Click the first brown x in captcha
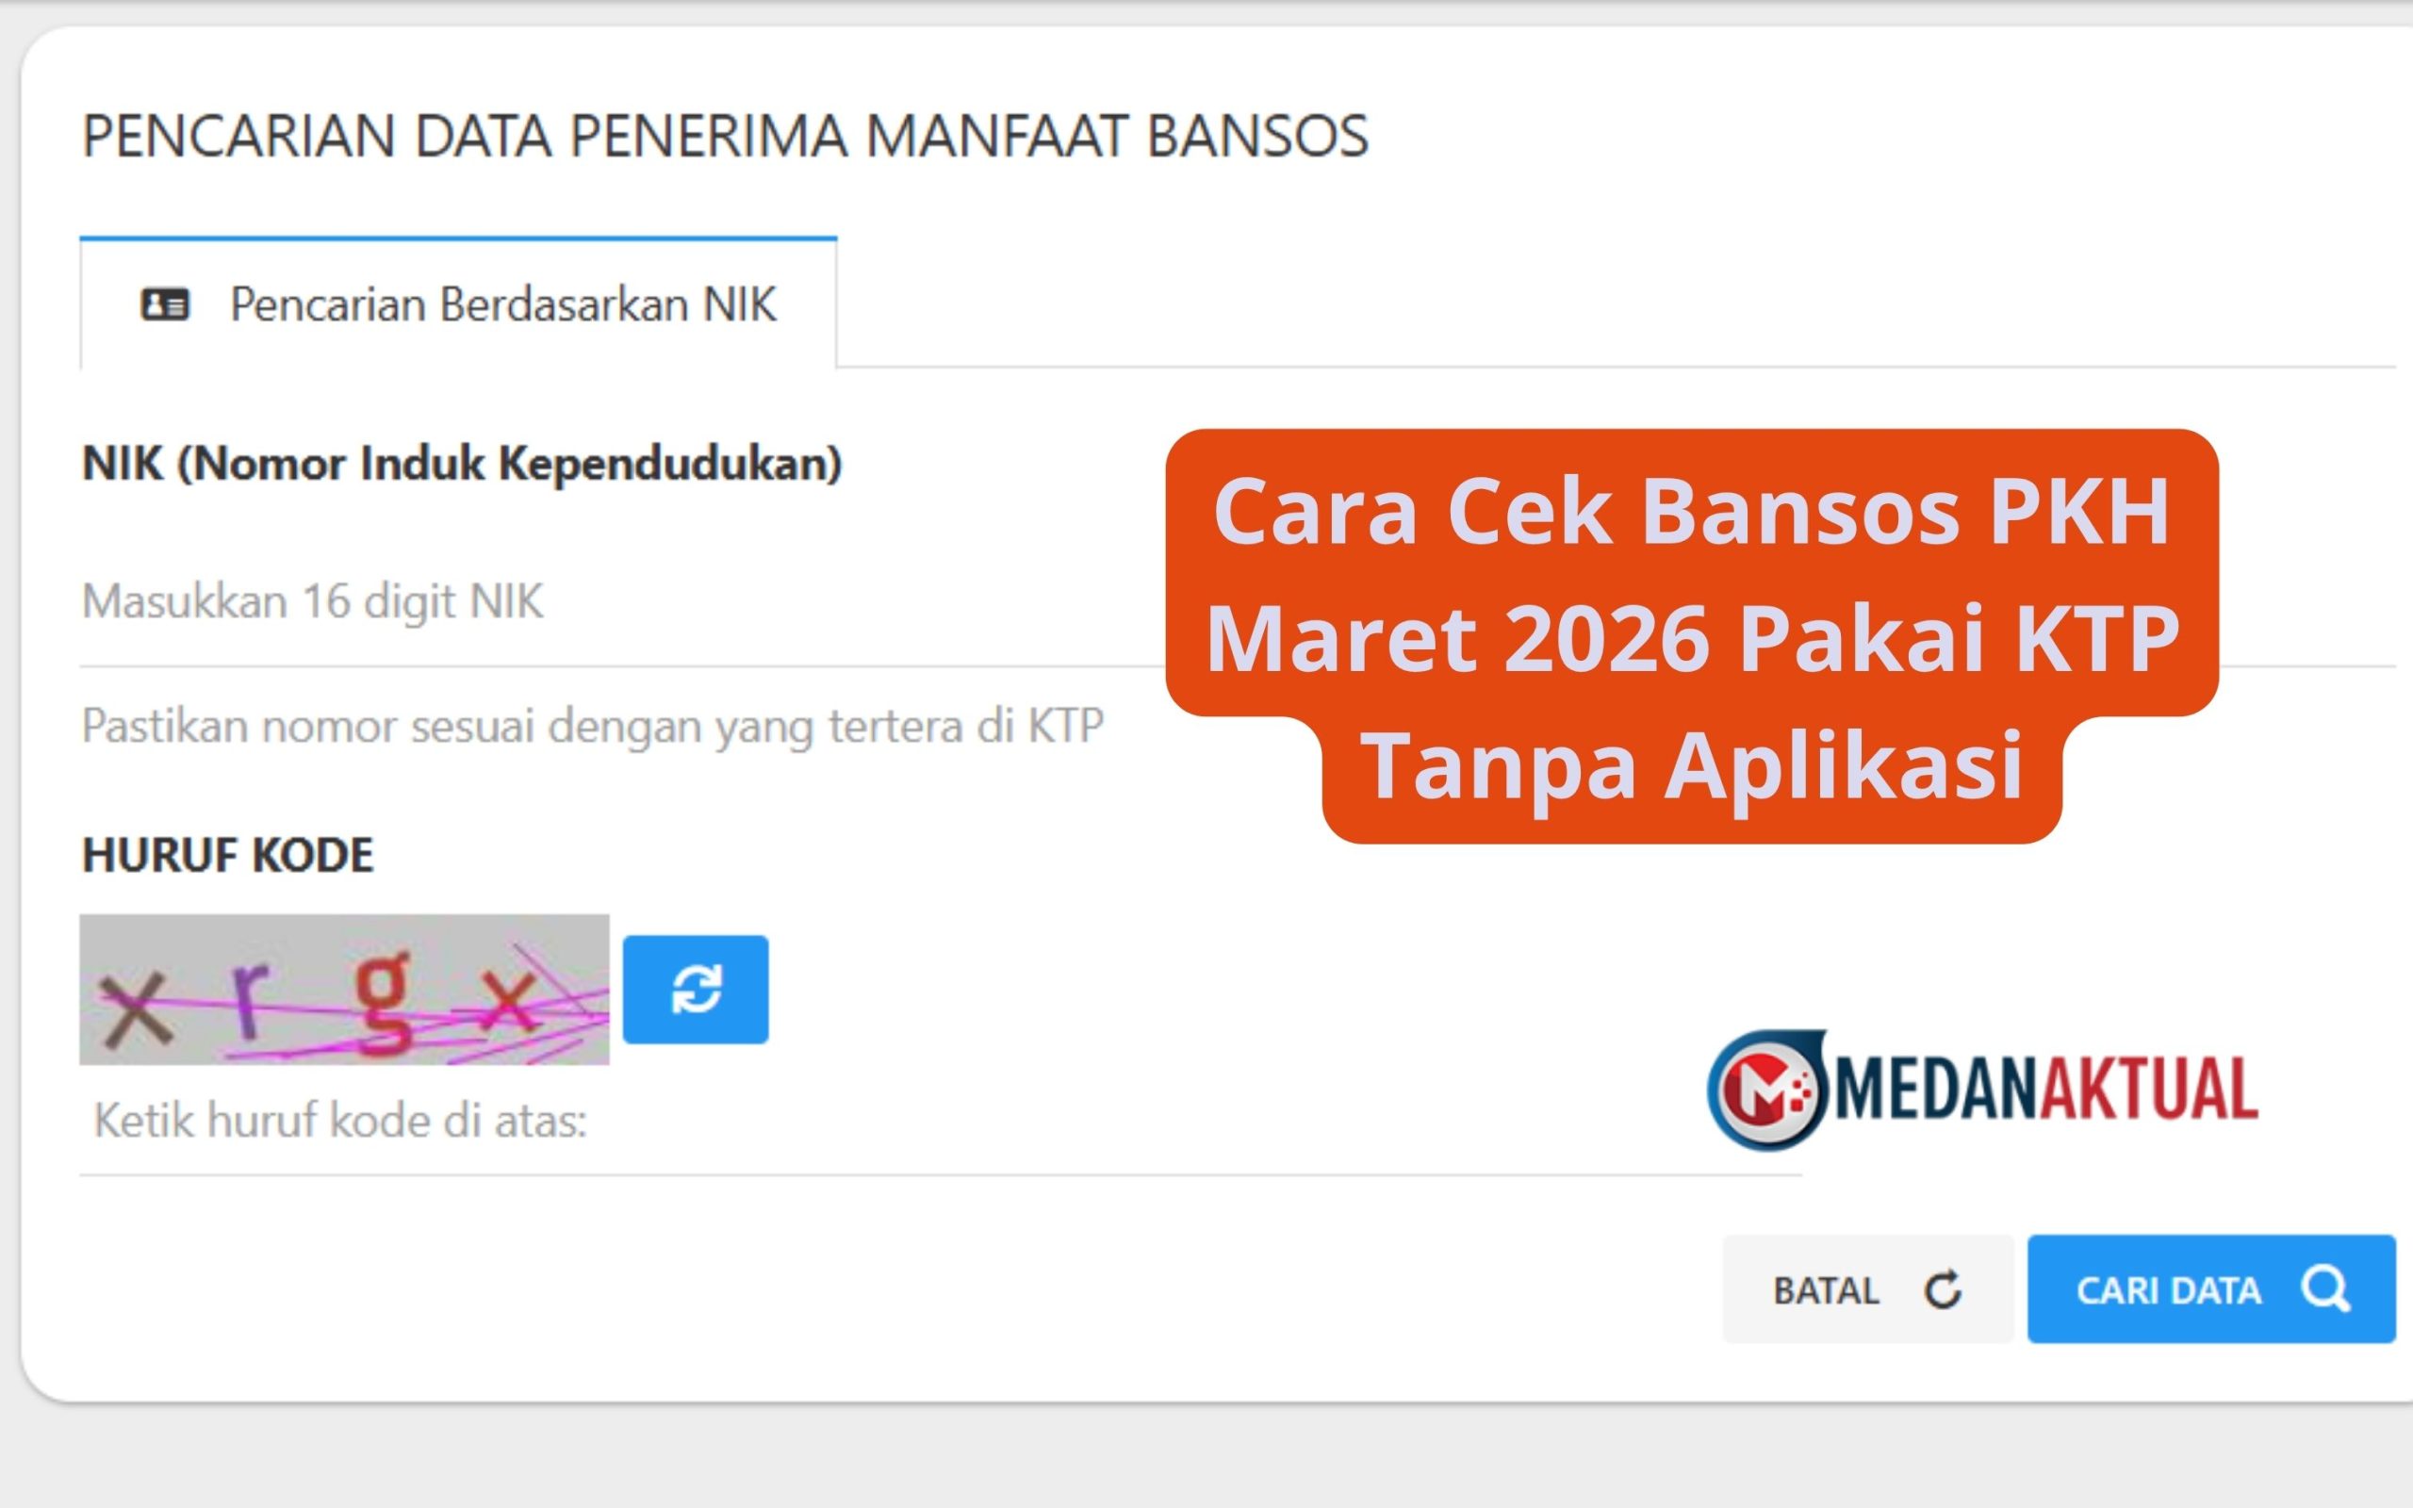The width and height of the screenshot is (2413, 1508). coord(135,1009)
